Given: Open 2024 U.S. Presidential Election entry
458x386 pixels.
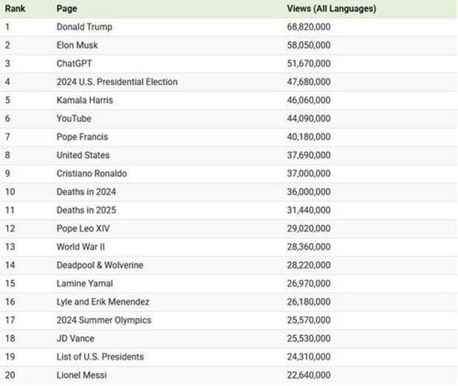Looking at the screenshot, I should (117, 82).
